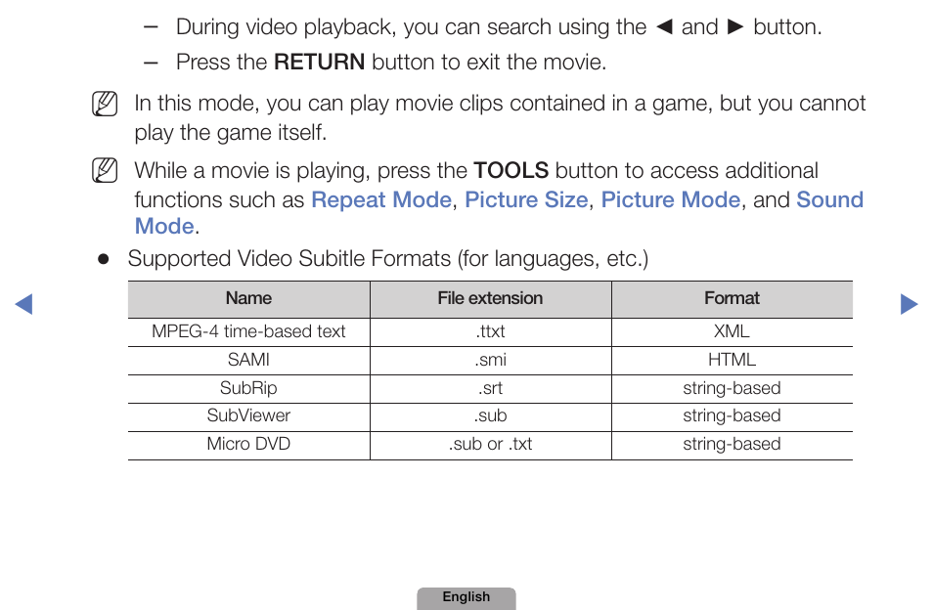Open the Picture Size link
The height and width of the screenshot is (610, 933).
526,199
